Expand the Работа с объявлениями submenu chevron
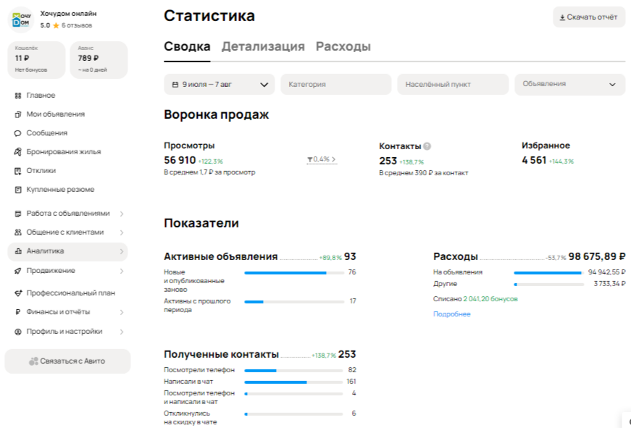The width and height of the screenshot is (631, 428). coord(122,214)
